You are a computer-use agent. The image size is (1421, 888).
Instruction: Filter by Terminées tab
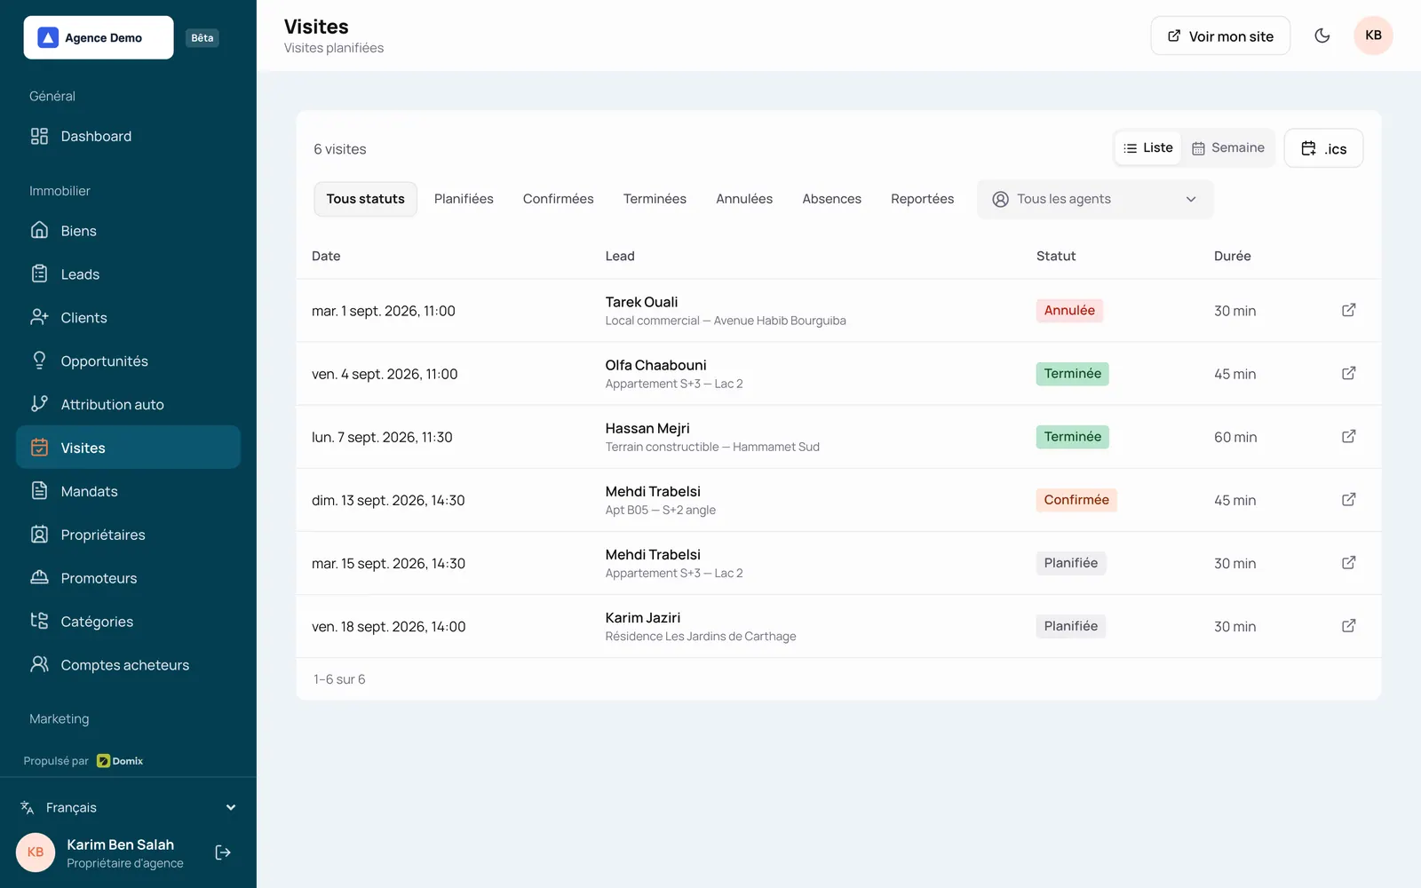[x=655, y=199]
